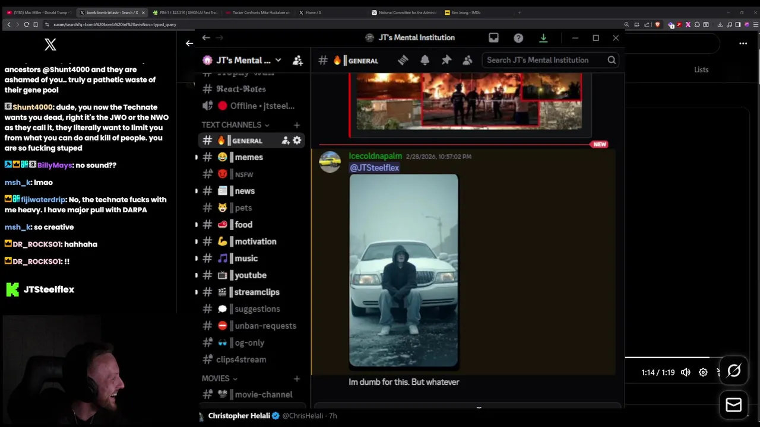Open messages envelope icon on X page

tap(734, 404)
